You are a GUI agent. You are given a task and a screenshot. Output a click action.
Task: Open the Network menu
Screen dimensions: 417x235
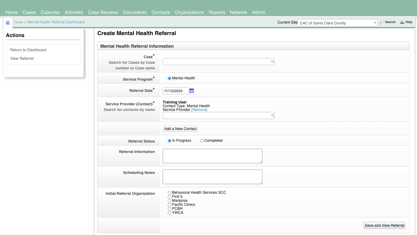239,12
